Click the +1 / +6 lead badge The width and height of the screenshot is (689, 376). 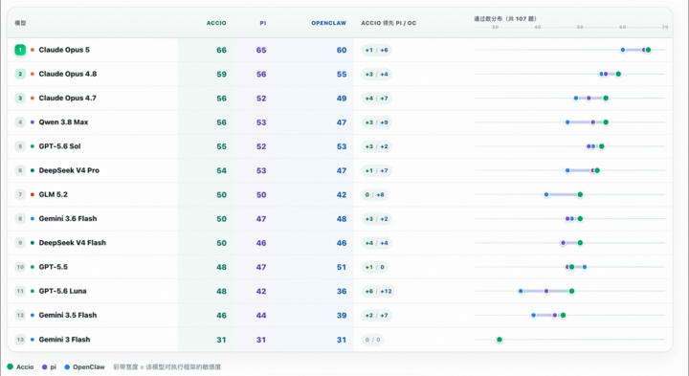[x=377, y=50]
